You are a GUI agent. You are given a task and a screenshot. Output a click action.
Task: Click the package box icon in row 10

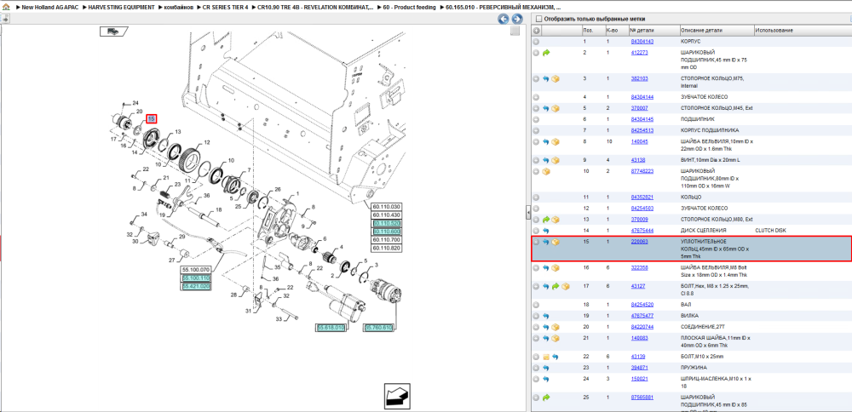[x=547, y=172]
